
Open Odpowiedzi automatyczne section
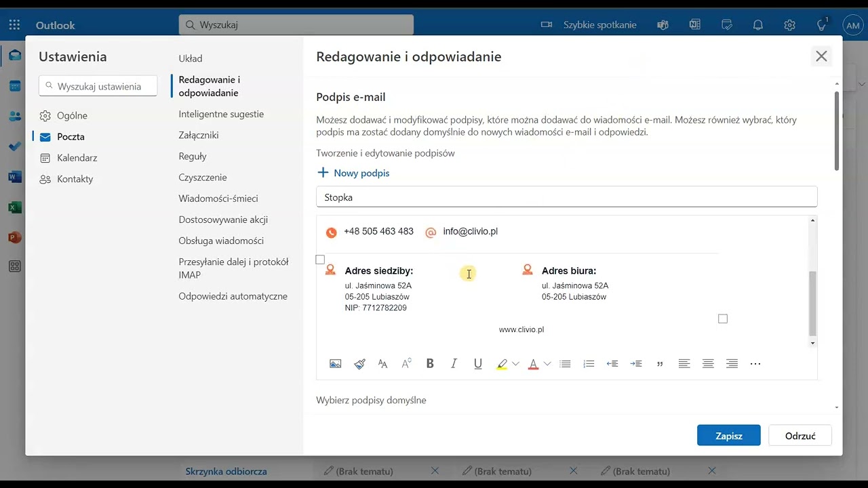[x=233, y=296]
